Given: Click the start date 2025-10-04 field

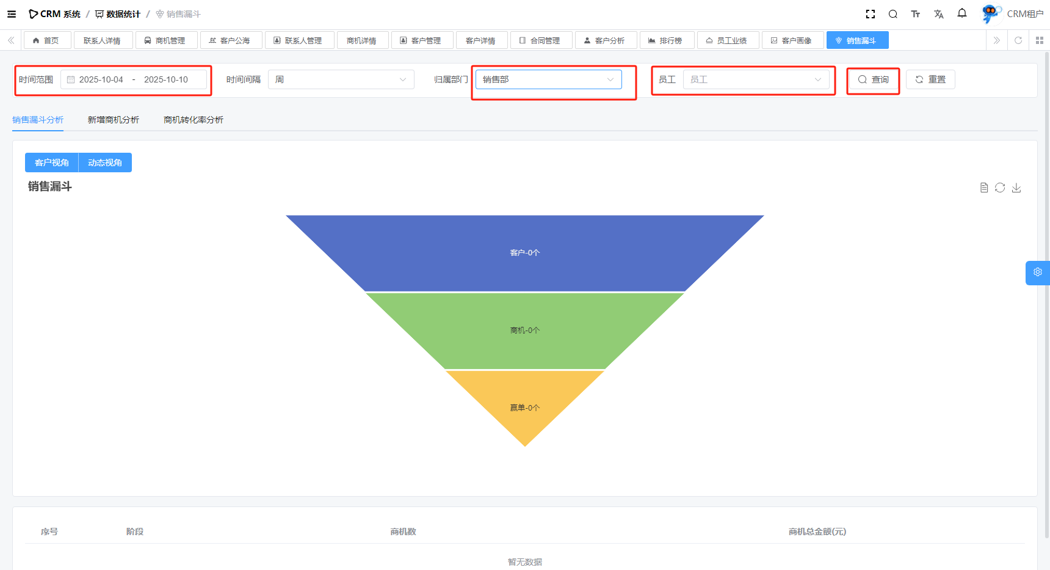Looking at the screenshot, I should click(101, 79).
